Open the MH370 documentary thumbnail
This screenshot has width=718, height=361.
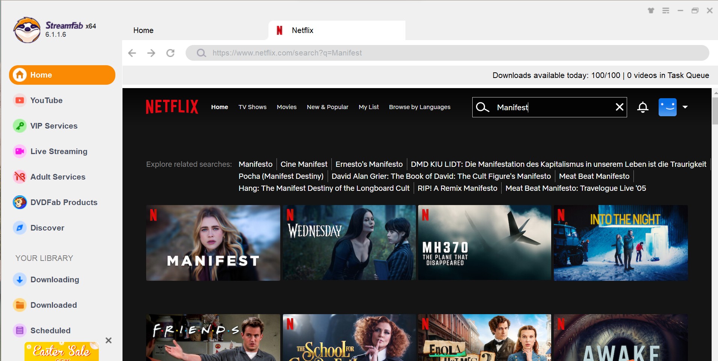485,243
